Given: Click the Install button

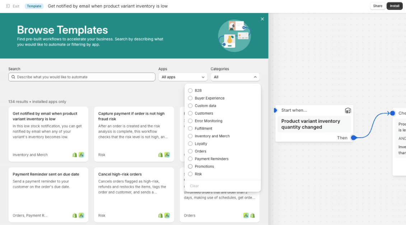Looking at the screenshot, I should 395,6.
